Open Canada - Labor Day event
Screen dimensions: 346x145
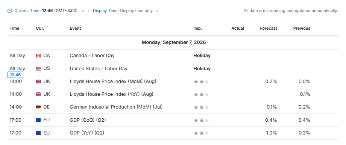pos(92,56)
